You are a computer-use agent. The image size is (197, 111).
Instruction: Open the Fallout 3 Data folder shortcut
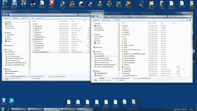[162, 5]
